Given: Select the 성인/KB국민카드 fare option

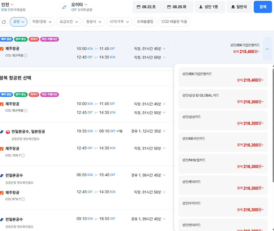Looking at the screenshot, I should (x=223, y=142).
